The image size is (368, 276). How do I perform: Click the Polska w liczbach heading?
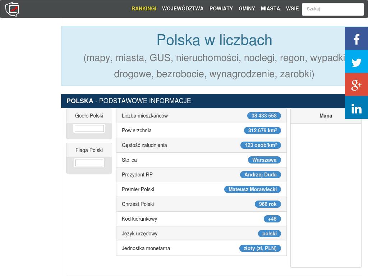[214, 40]
